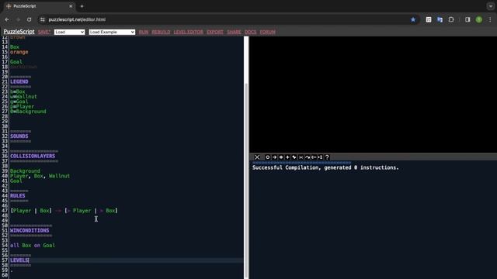Go back in browser history
This screenshot has height=279, width=497.
pos(7,19)
